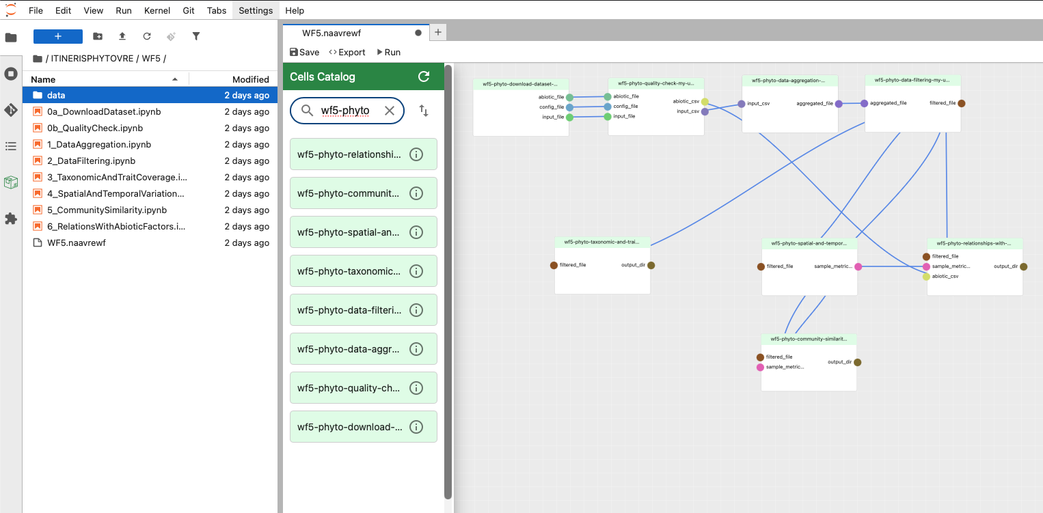The height and width of the screenshot is (513, 1043).
Task: Refresh the Cells Catalog list
Action: click(424, 77)
